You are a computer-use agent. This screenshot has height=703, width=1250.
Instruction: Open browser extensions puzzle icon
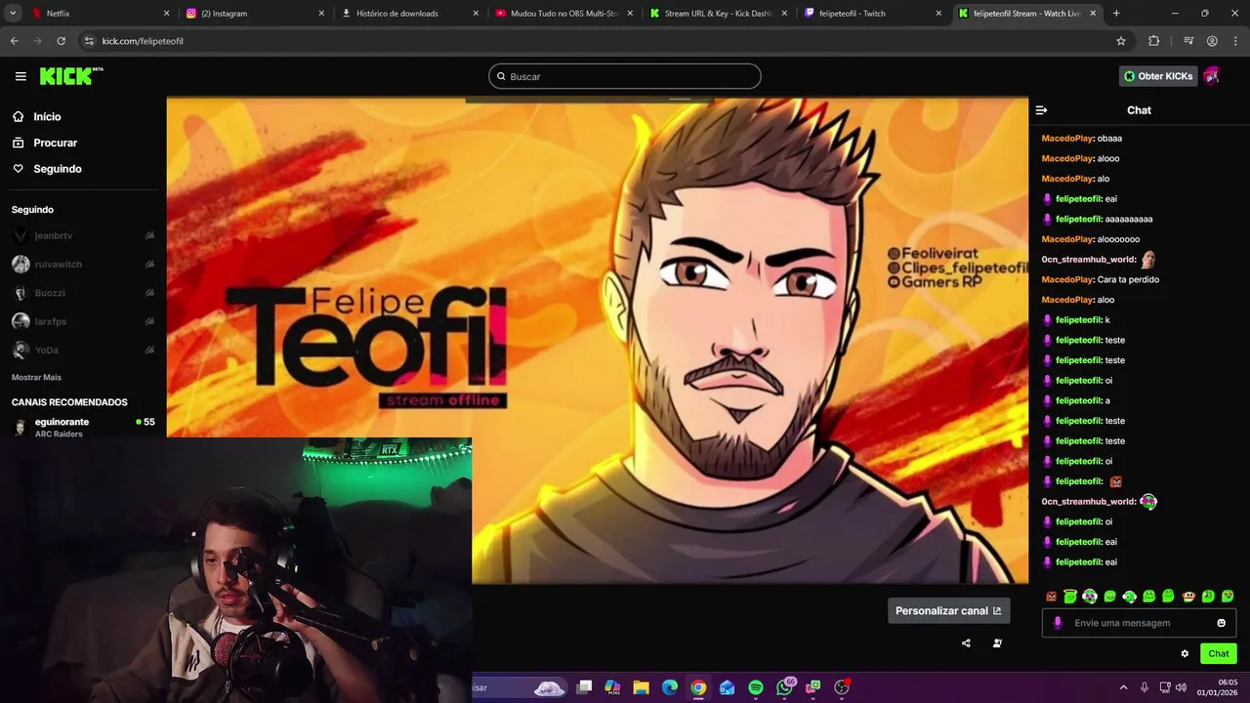pos(1153,41)
